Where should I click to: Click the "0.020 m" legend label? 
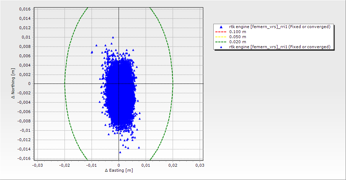238,42
